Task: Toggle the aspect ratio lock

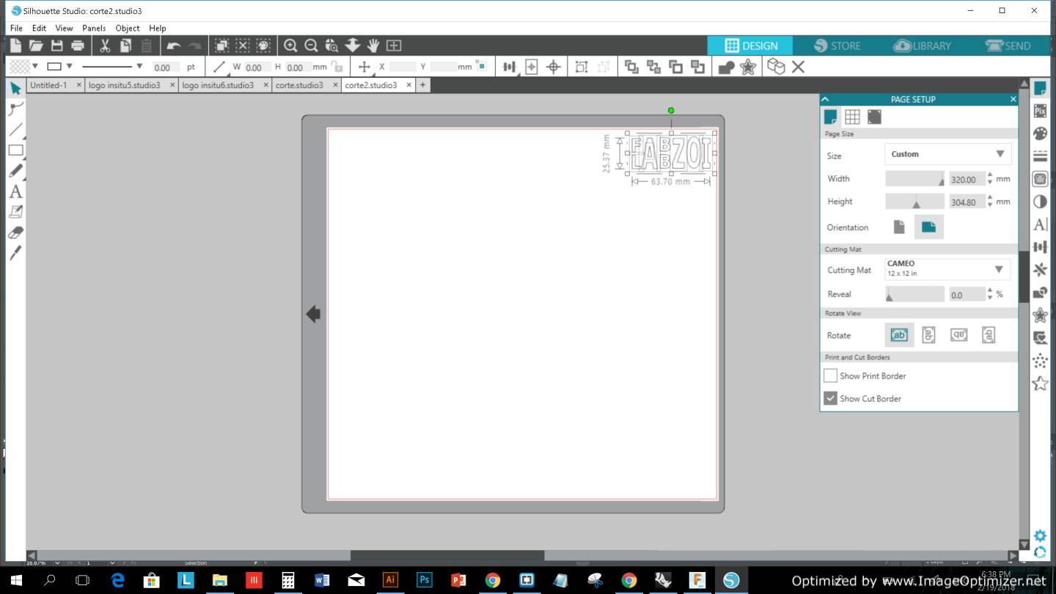Action: click(337, 67)
